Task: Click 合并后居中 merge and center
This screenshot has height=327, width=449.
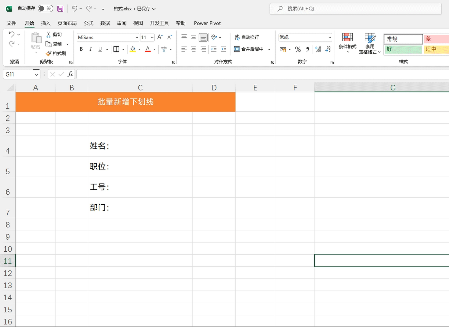Action: 249,49
